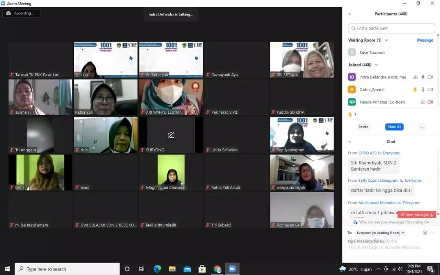The width and height of the screenshot is (440, 275).
Task: Click Message link for waiting room
Action: 425,40
